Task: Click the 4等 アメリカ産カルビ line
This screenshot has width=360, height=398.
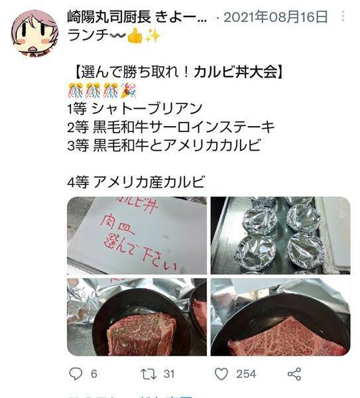Action: pos(136,182)
